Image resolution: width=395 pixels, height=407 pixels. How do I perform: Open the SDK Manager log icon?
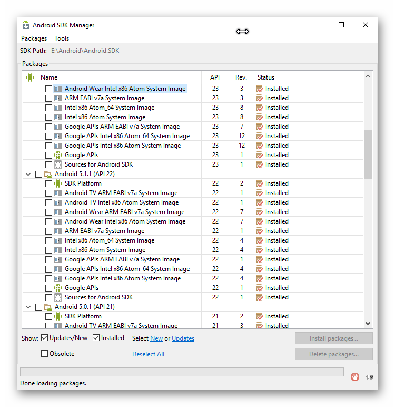[x=369, y=377]
